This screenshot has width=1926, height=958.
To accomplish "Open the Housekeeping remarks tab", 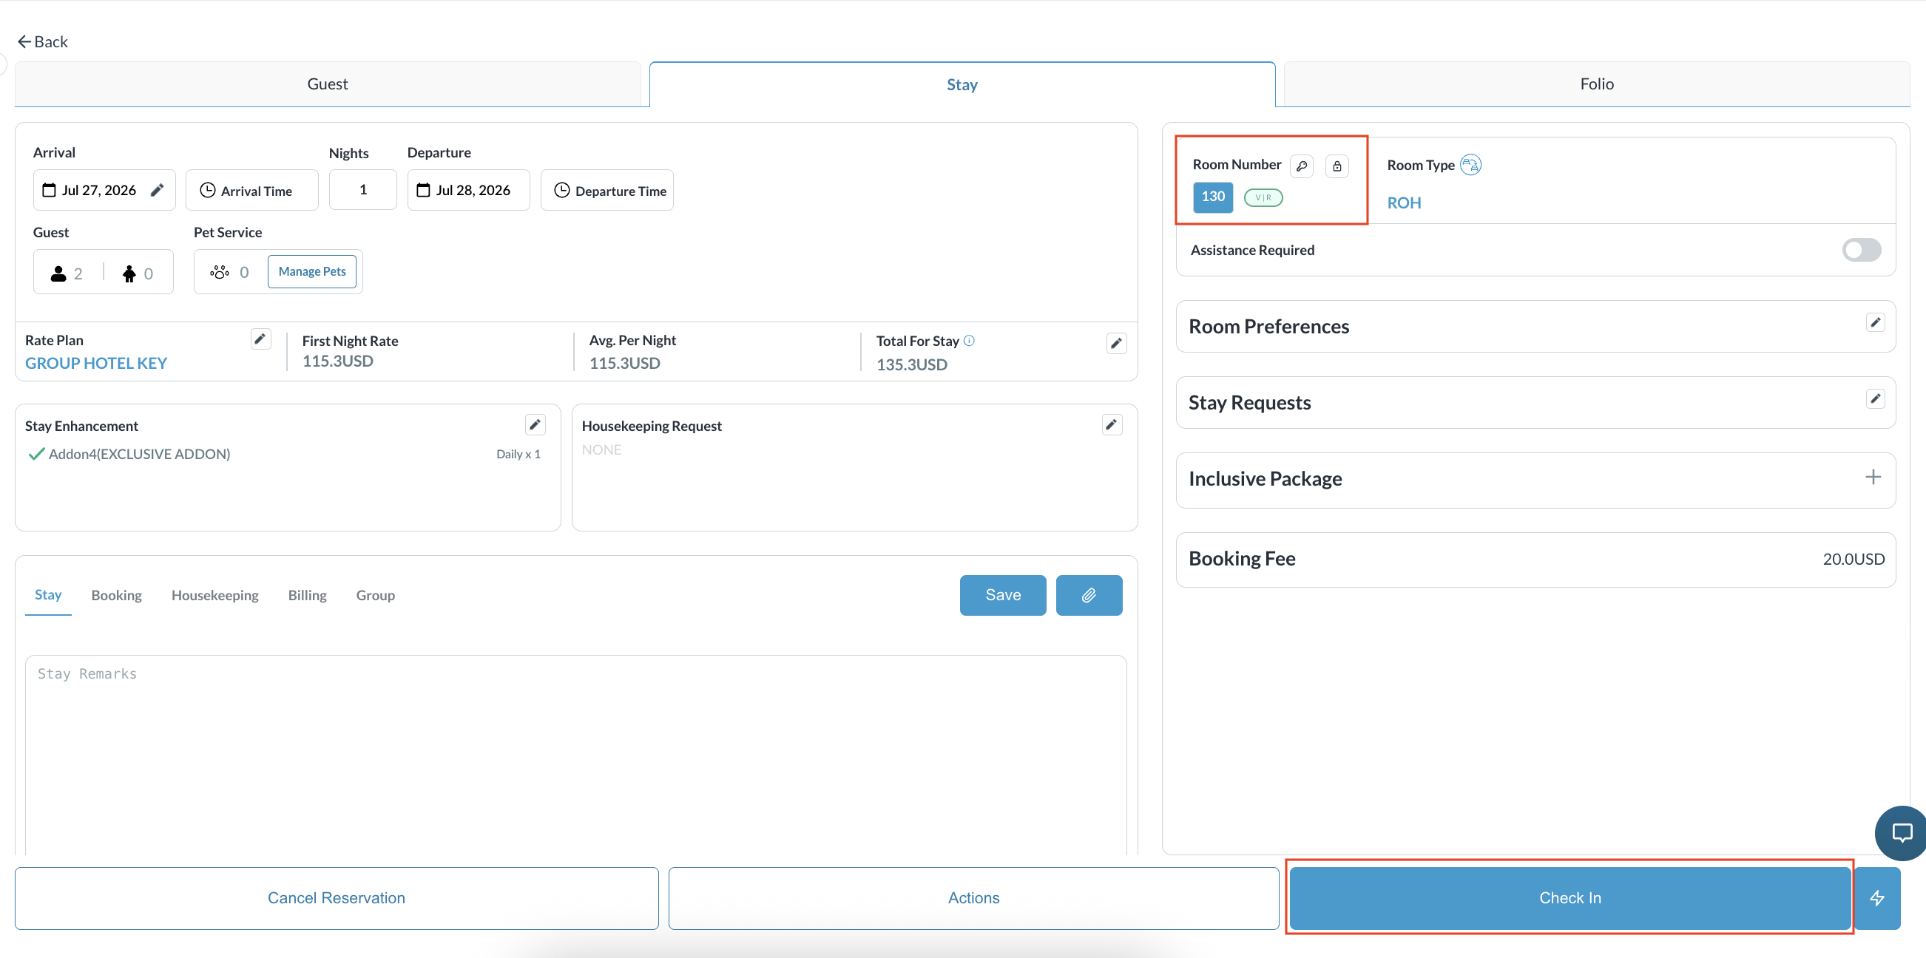I will pyautogui.click(x=215, y=596).
